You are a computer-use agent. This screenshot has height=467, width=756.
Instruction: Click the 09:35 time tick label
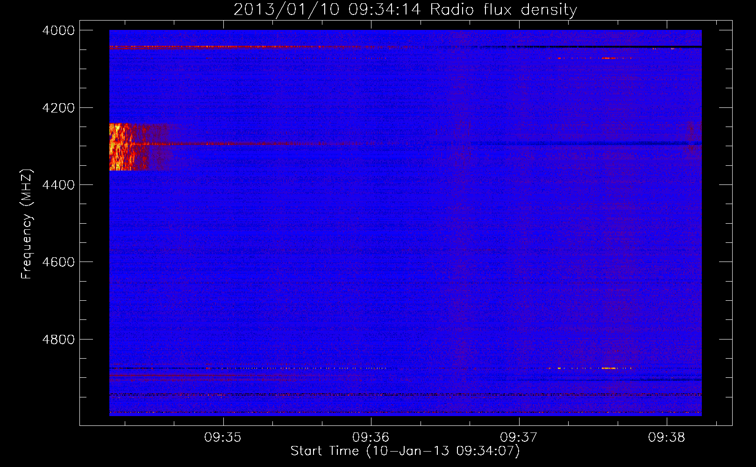(223, 437)
